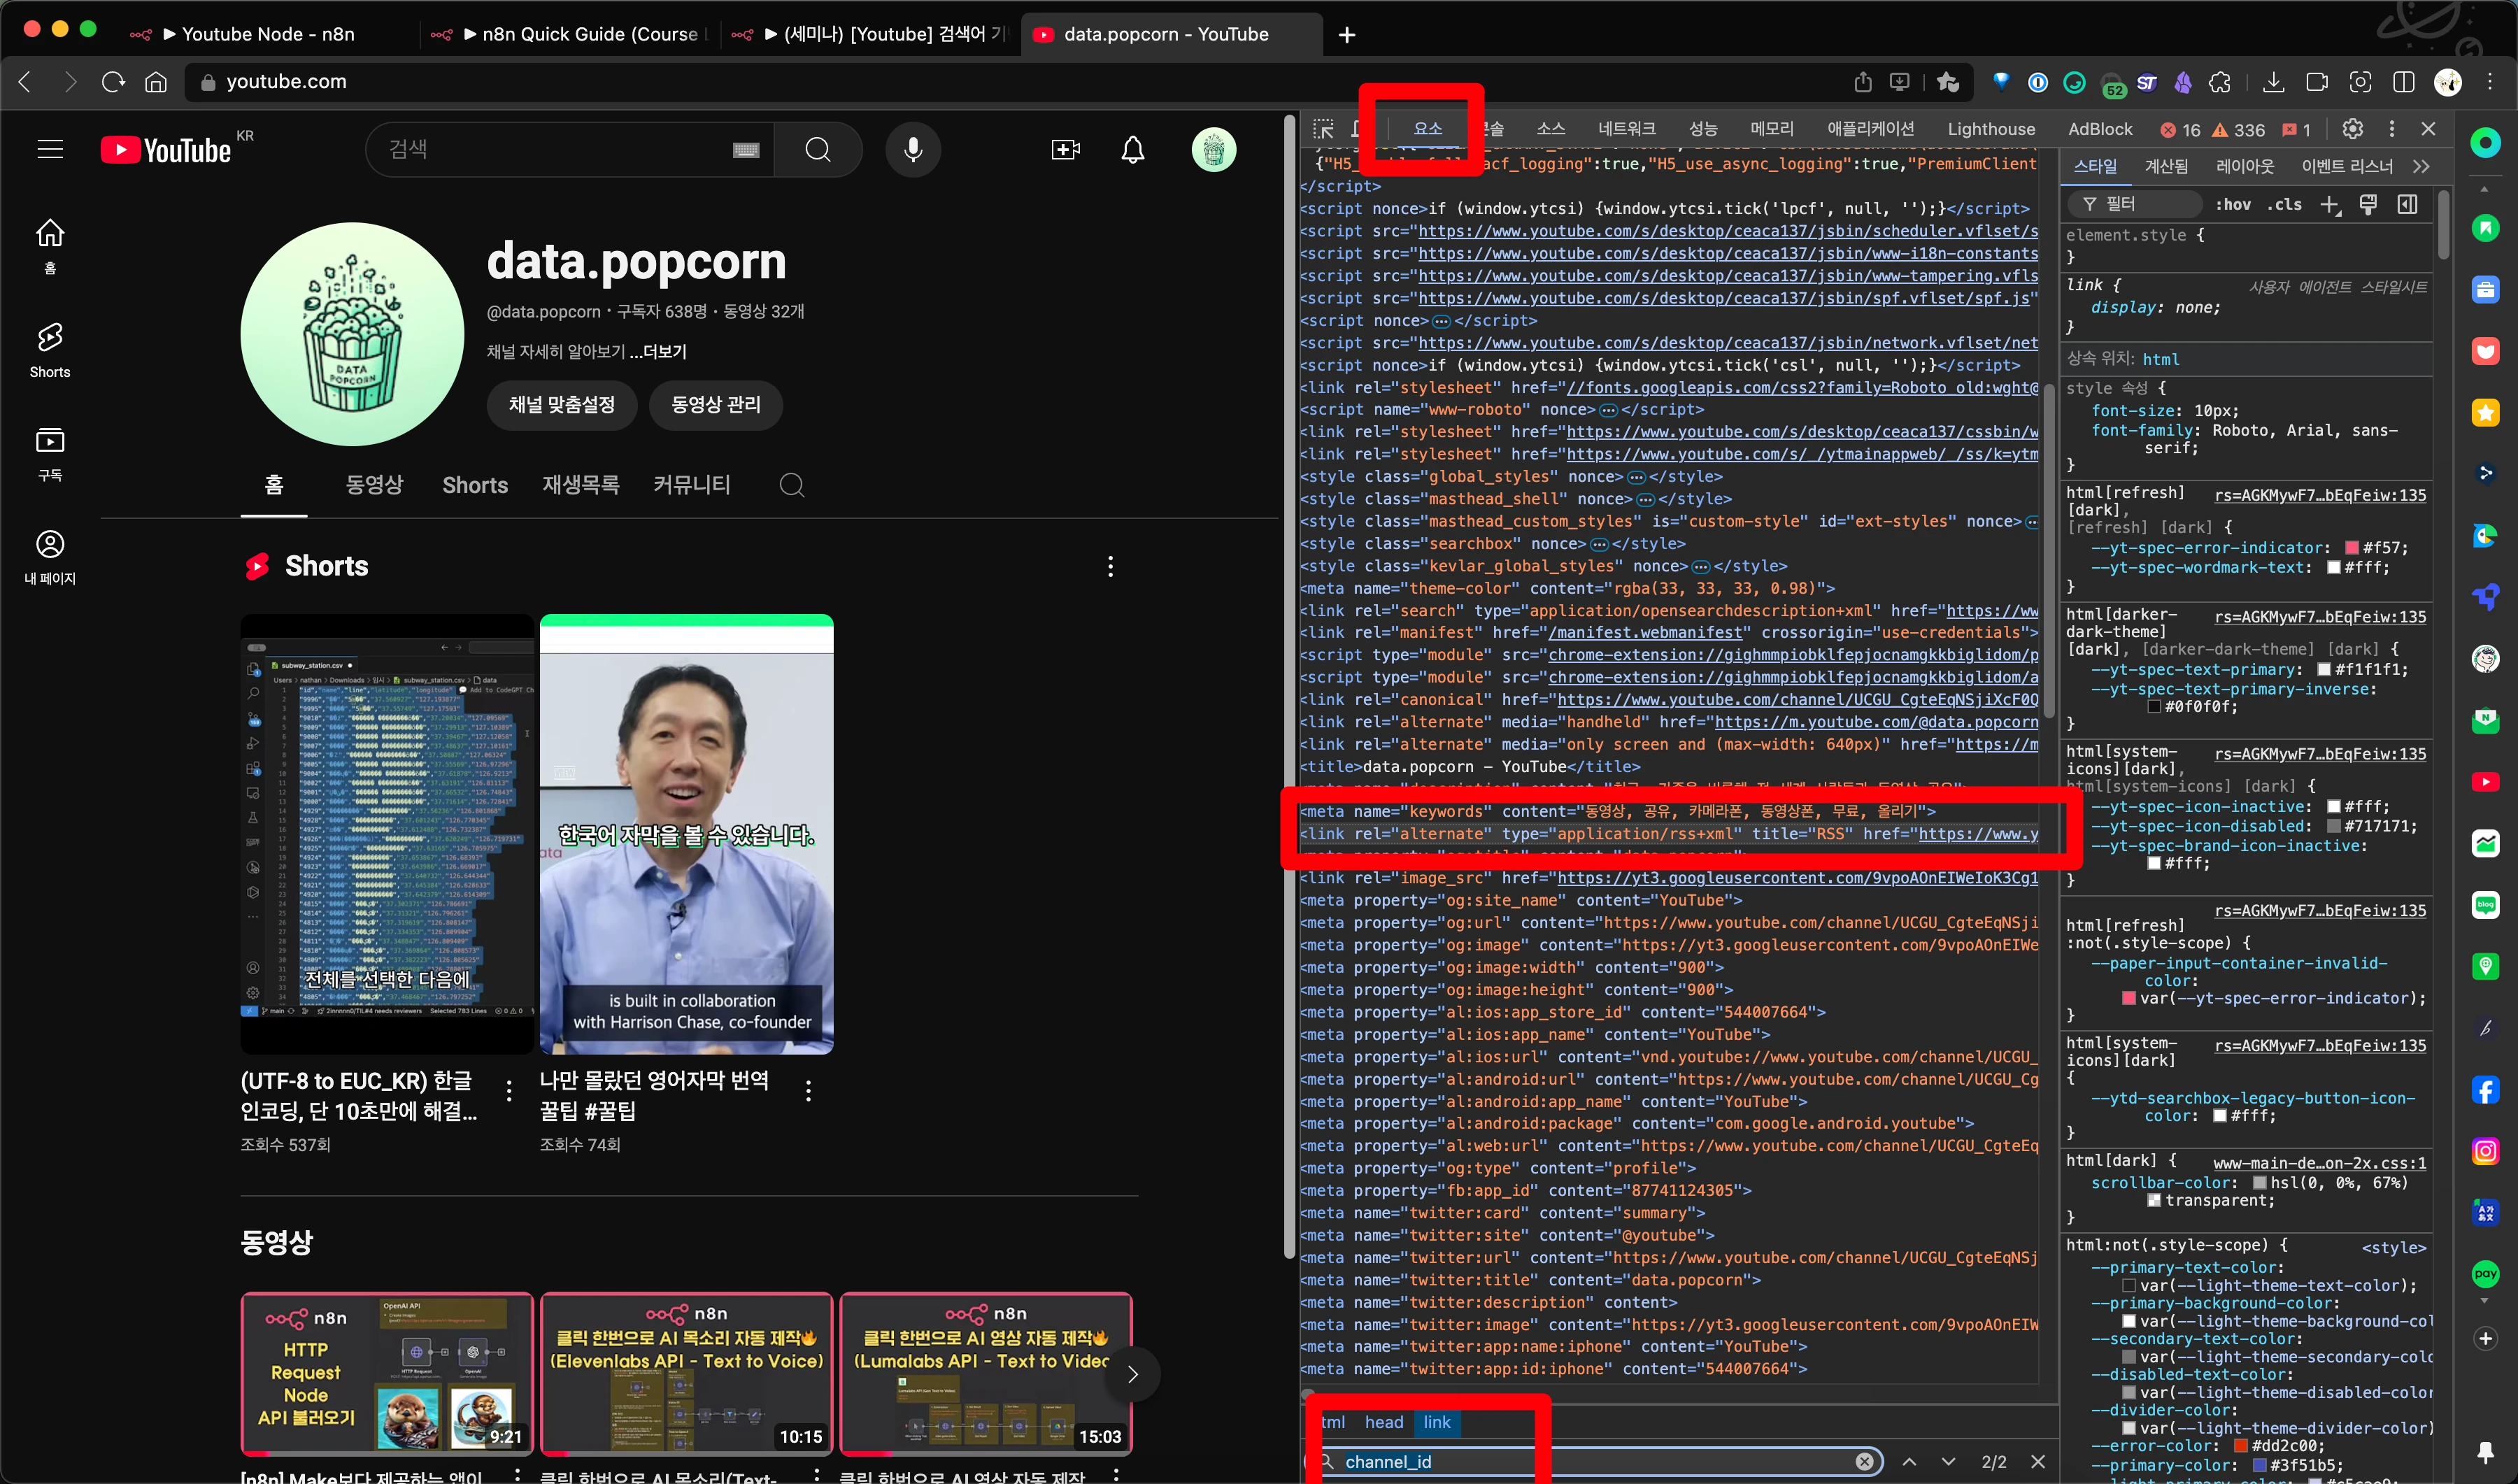Open subscriptions (구독) in the sidebar

[x=50, y=454]
